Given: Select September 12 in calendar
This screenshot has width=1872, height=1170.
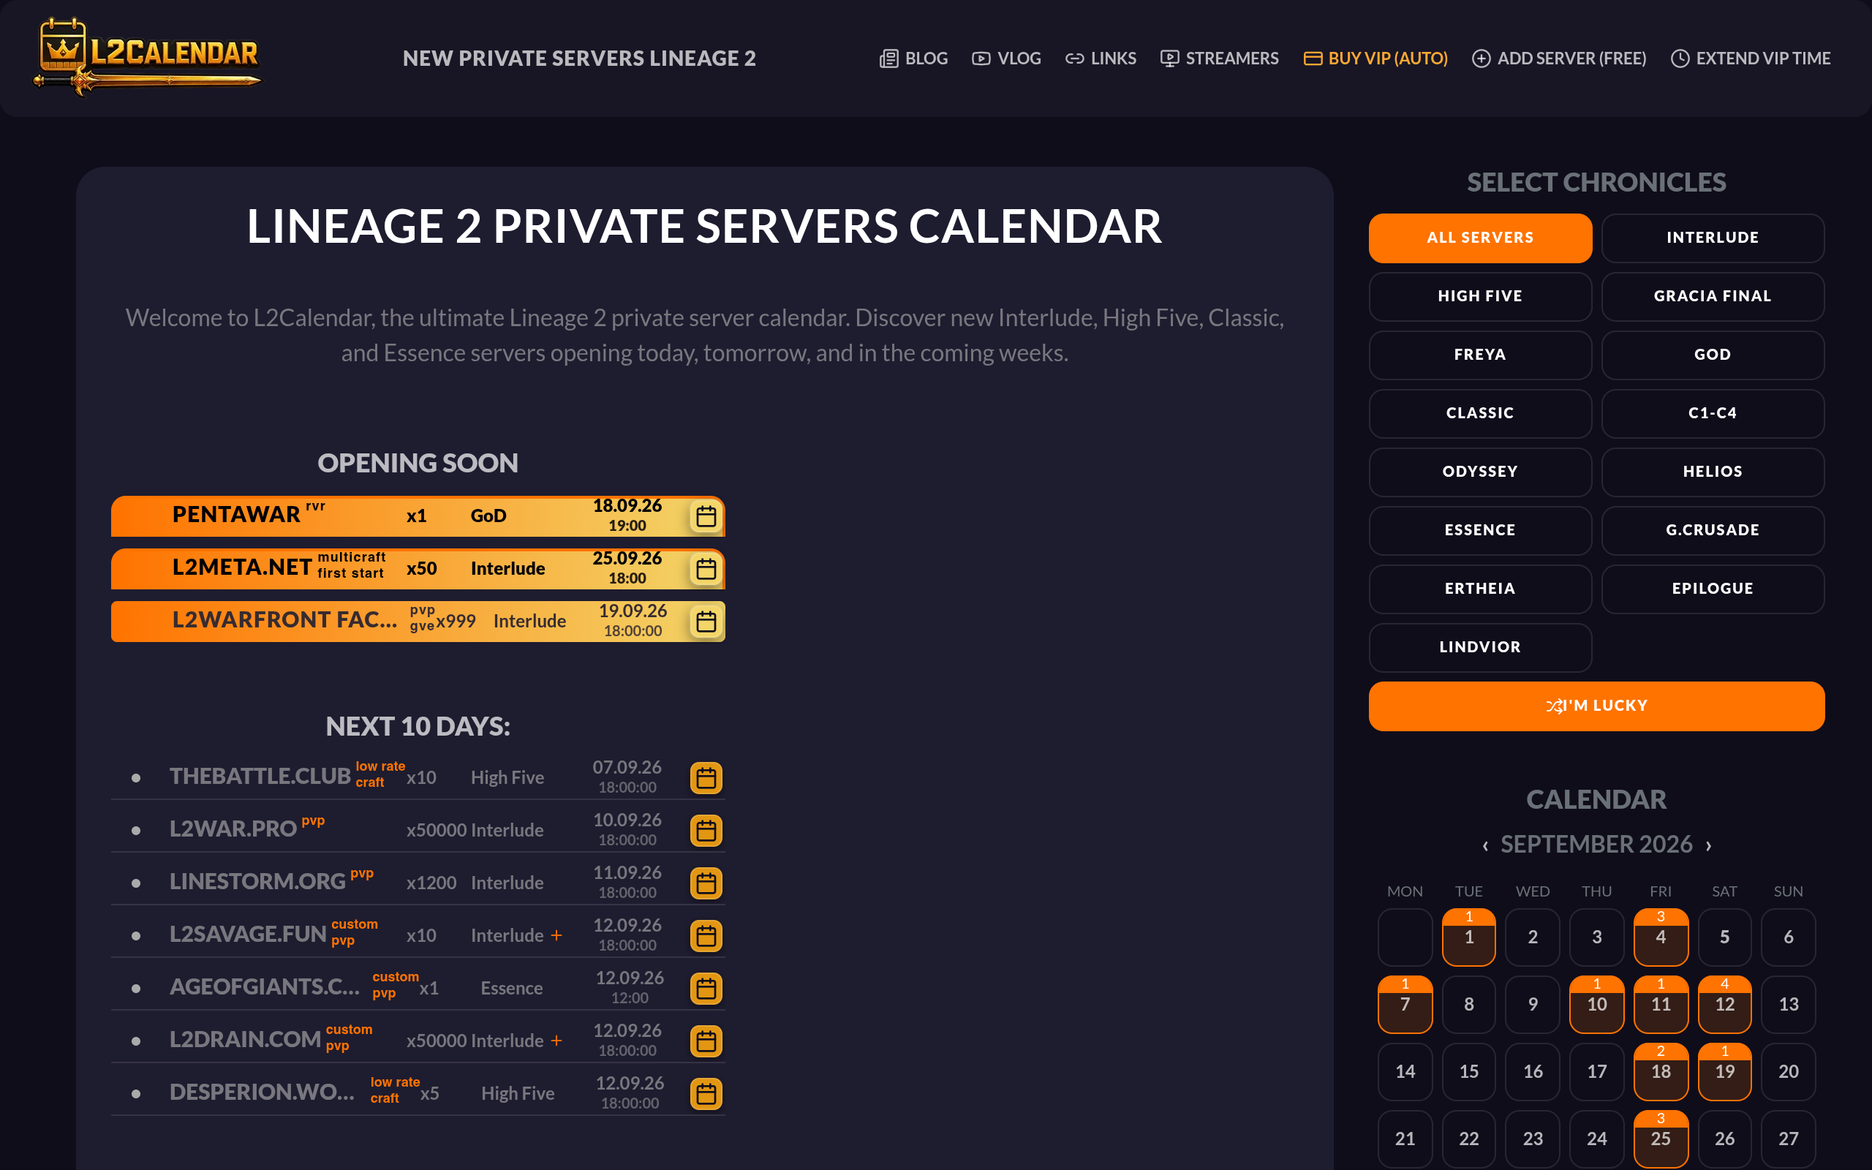Looking at the screenshot, I should pyautogui.click(x=1724, y=1005).
